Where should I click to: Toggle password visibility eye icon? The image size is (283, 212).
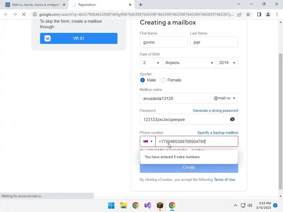pyautogui.click(x=232, y=119)
